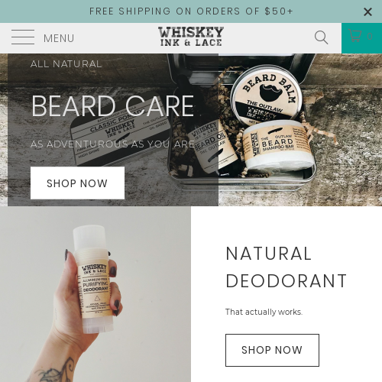The image size is (382, 382).
Task: Open the hamburger menu icon
Action: 23,37
